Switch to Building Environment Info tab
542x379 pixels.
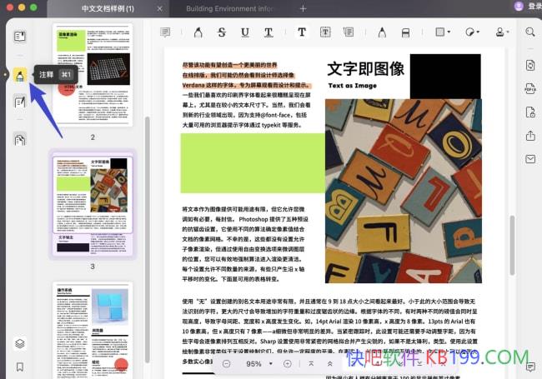(x=229, y=8)
